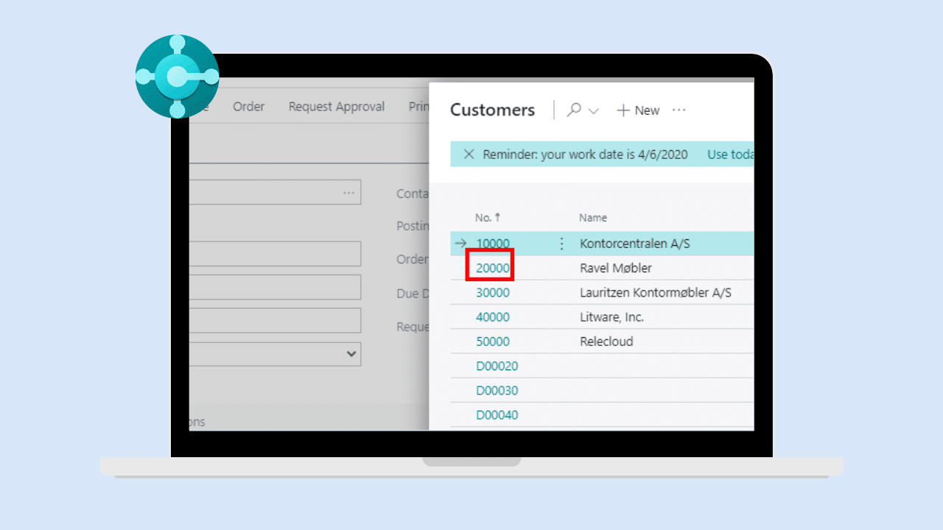
Task: Click the Name column header
Action: pos(593,217)
